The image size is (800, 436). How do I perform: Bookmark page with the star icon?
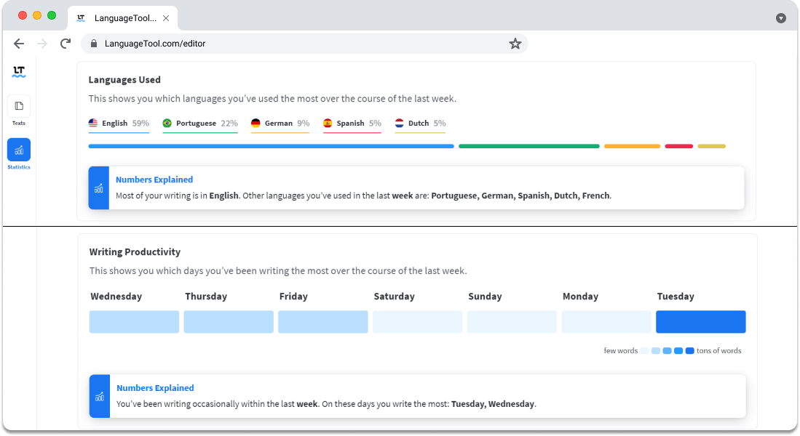[515, 44]
